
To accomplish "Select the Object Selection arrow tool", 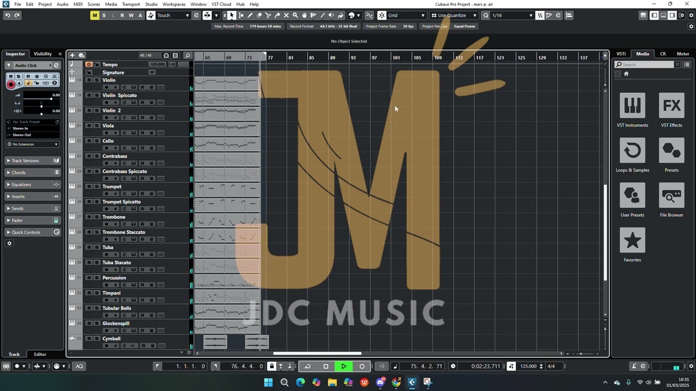I will tap(232, 15).
